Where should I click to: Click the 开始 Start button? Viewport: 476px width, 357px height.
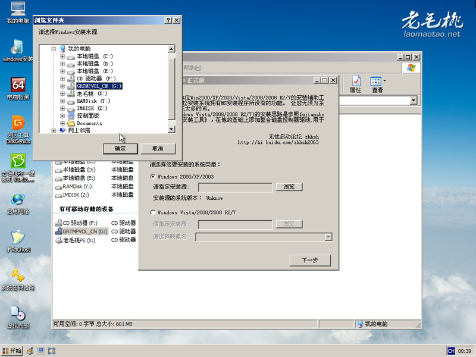(x=12, y=351)
